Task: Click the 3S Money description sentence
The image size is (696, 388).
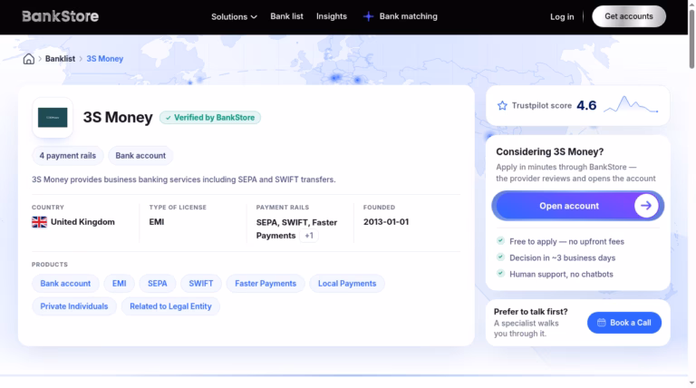Action: click(183, 179)
